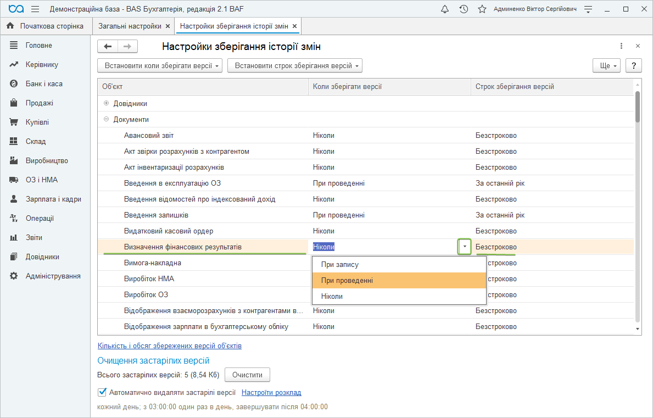This screenshot has width=653, height=418.
Task: Open Встановити коли зберігати версії dropdown
Action: (160, 66)
